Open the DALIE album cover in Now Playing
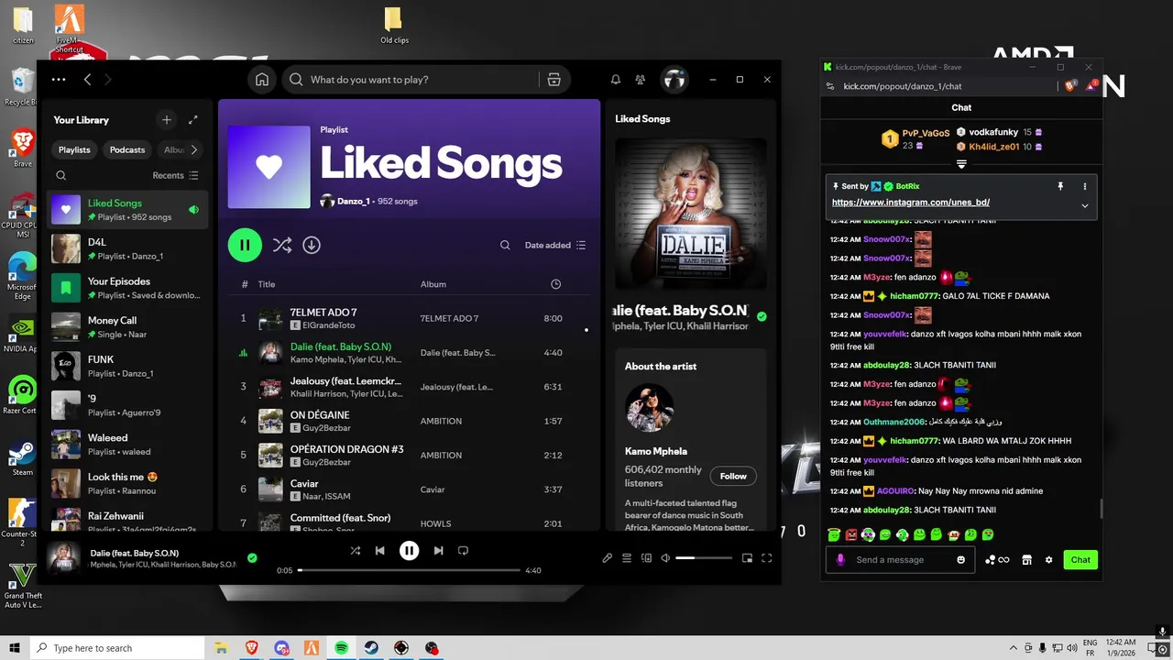 (690, 213)
